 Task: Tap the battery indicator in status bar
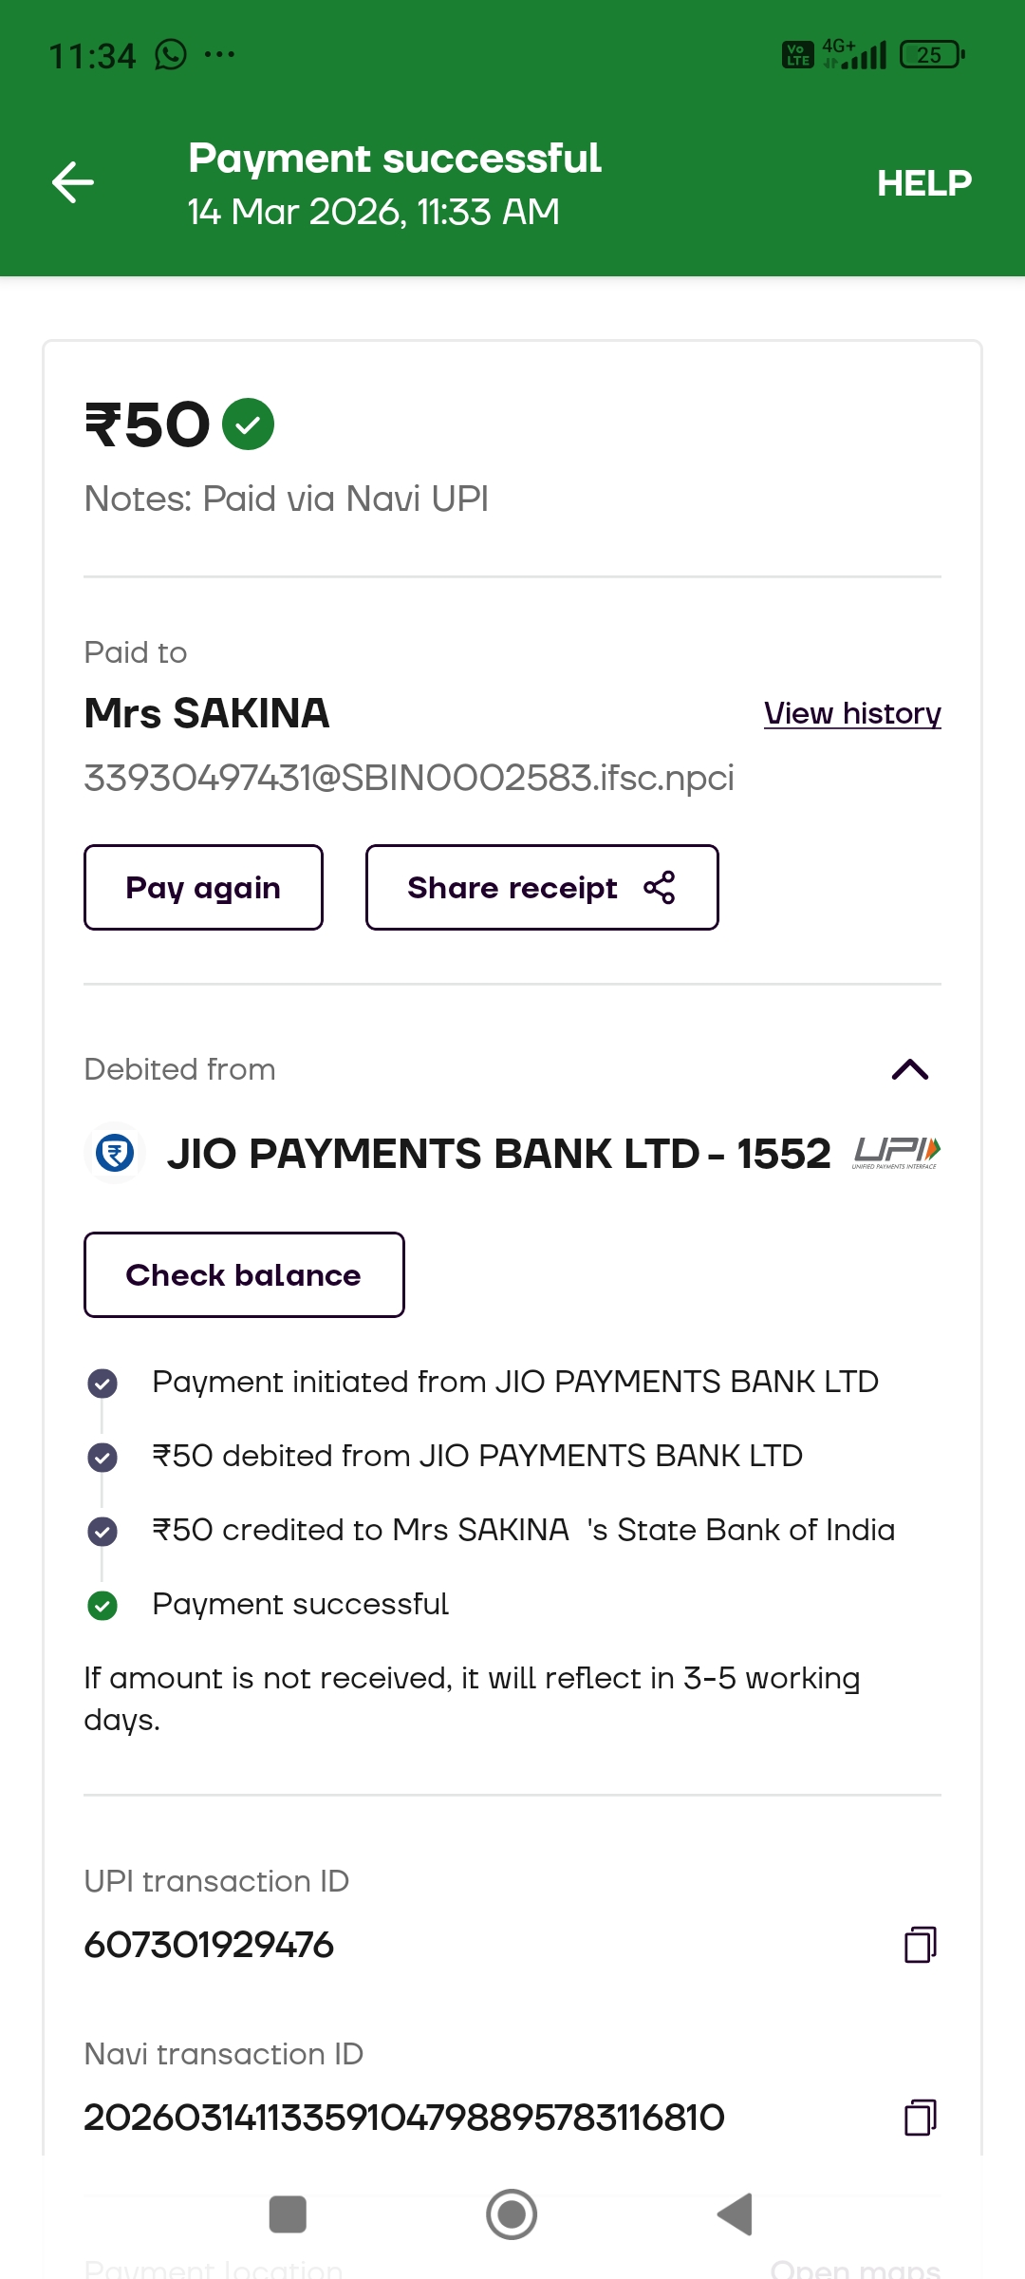tap(931, 55)
